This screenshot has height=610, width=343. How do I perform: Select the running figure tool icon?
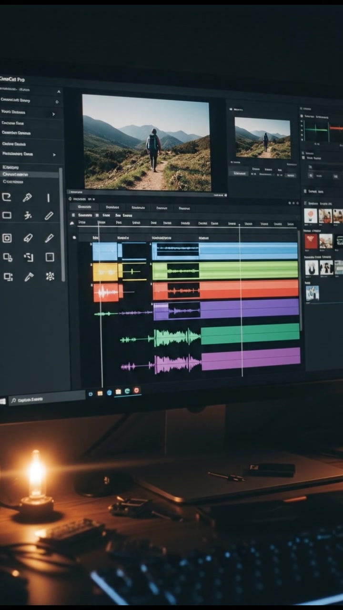pos(28,215)
